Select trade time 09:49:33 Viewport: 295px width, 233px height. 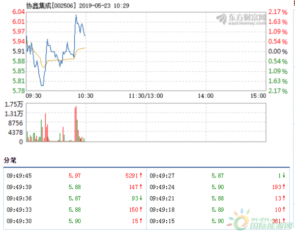click(19, 210)
